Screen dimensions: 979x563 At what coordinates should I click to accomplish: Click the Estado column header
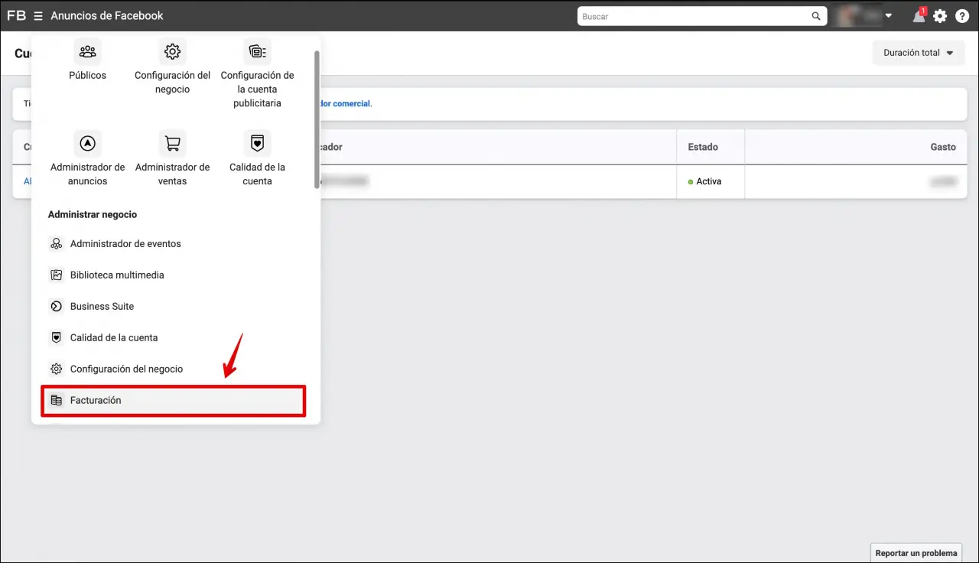[x=711, y=147]
